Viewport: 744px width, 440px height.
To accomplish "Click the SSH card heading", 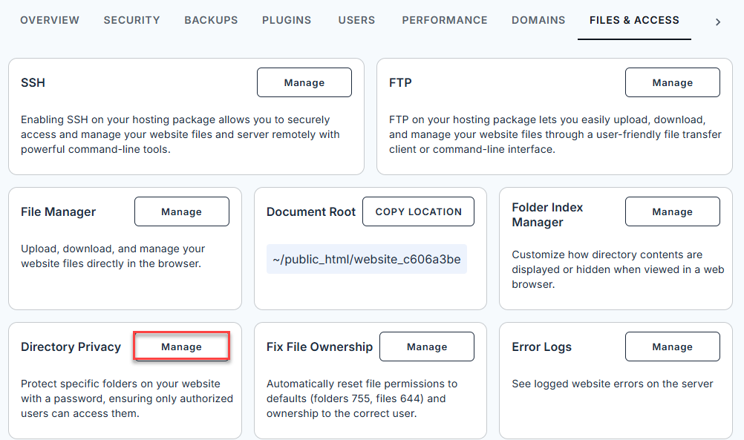I will point(33,82).
